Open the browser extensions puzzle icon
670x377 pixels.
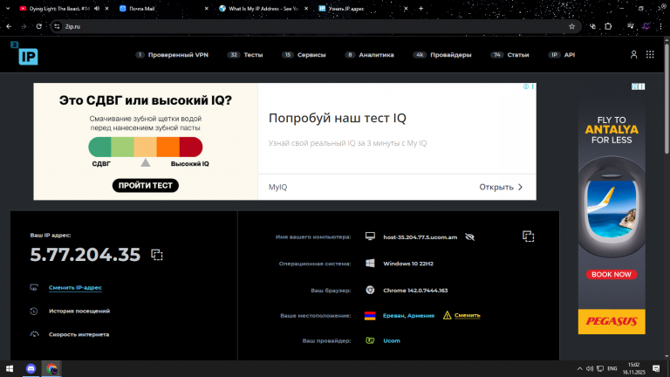click(x=608, y=26)
